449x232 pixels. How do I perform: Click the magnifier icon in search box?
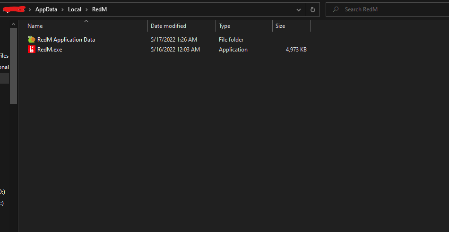[x=335, y=9]
